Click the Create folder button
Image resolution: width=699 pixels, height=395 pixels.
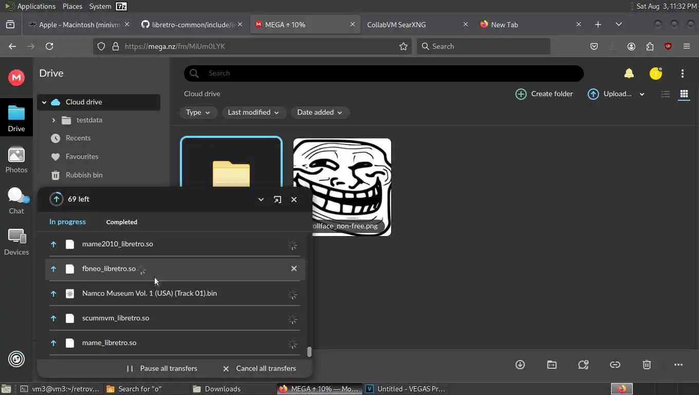(x=544, y=94)
